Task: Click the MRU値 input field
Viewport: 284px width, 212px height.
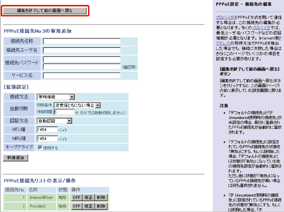Action: pos(47,138)
